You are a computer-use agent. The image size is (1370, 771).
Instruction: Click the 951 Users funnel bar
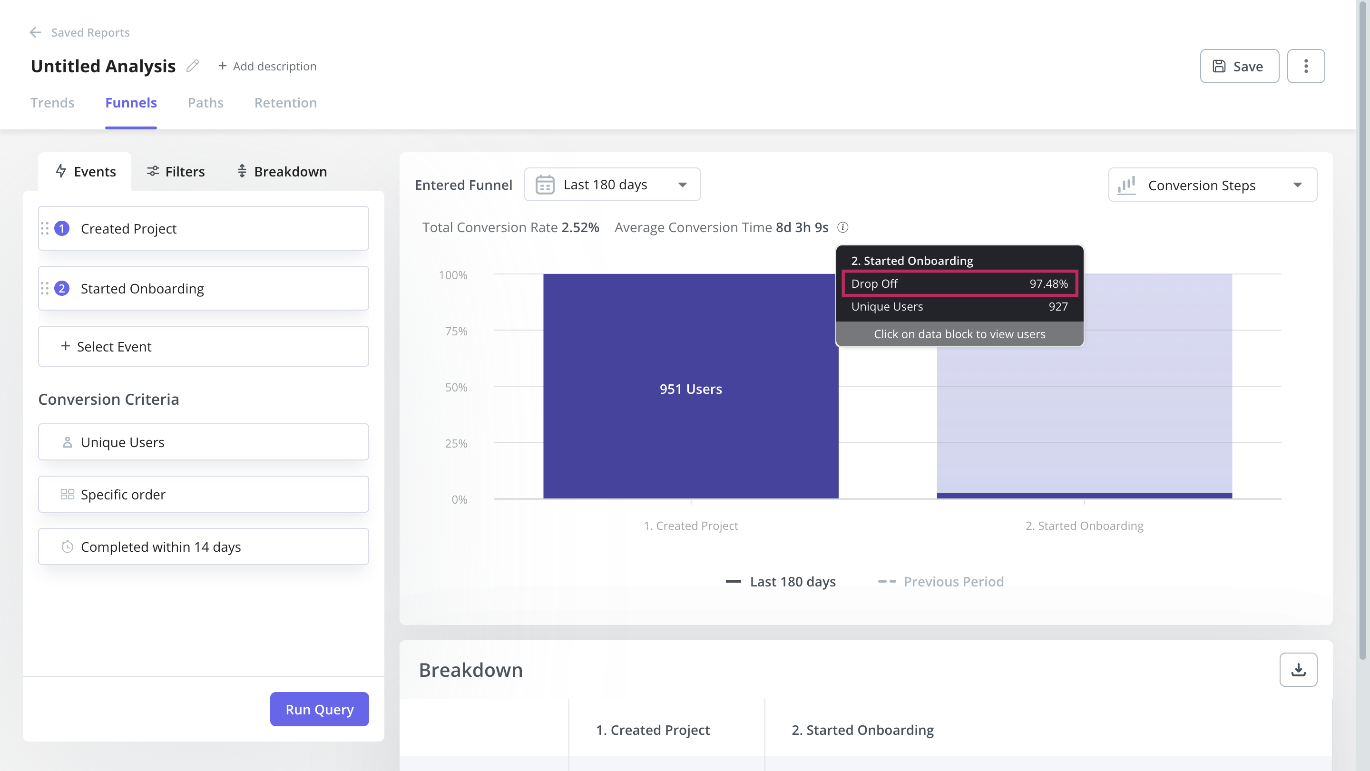click(690, 388)
